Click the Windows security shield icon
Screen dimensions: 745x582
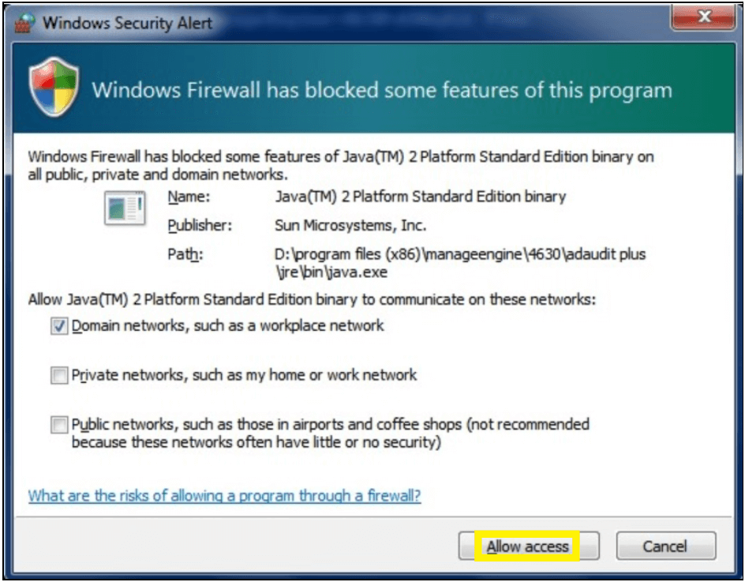click(x=54, y=90)
